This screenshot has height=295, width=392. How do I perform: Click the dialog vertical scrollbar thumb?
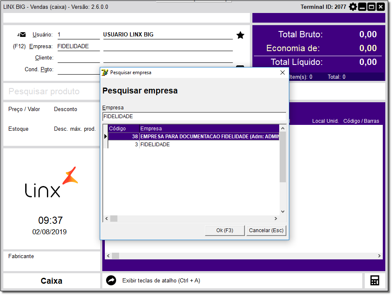pyautogui.click(x=283, y=157)
